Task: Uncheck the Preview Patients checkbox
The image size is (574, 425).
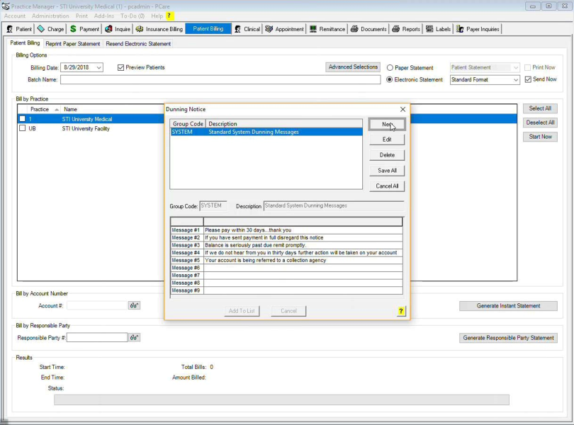Action: coord(120,68)
